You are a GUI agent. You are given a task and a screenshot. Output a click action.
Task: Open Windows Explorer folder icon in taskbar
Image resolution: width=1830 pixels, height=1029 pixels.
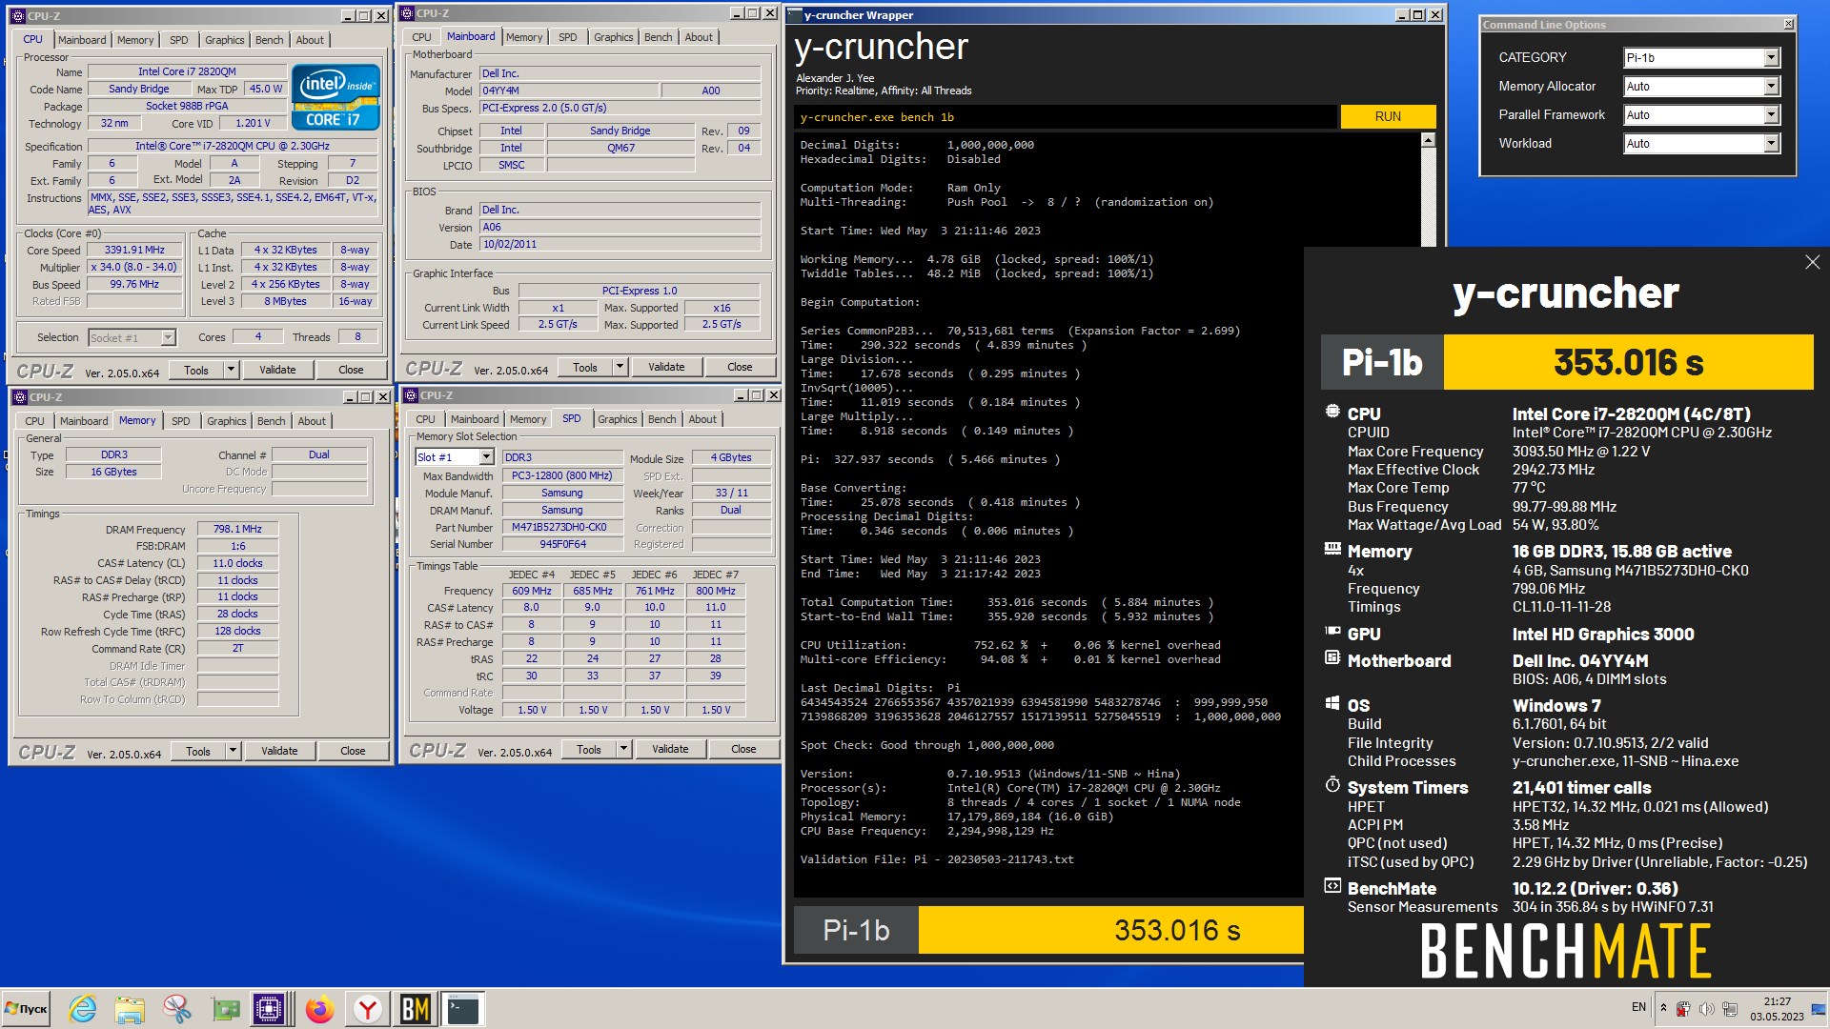(130, 1008)
